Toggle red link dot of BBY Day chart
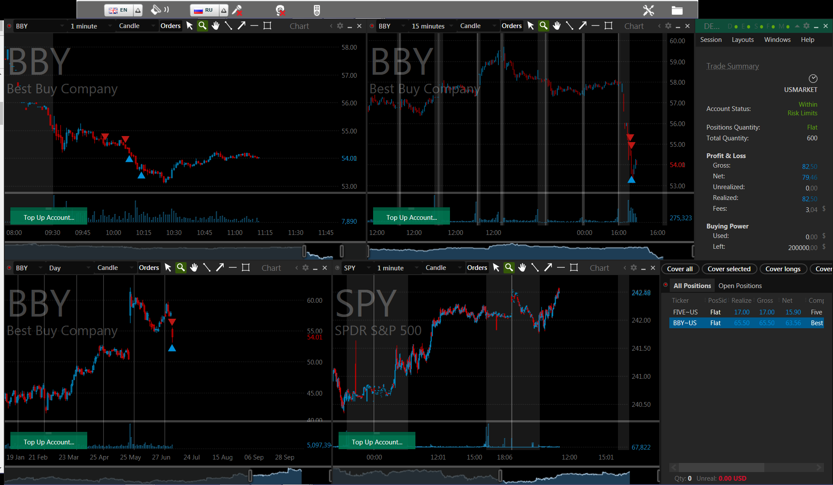The height and width of the screenshot is (485, 833). (x=9, y=268)
